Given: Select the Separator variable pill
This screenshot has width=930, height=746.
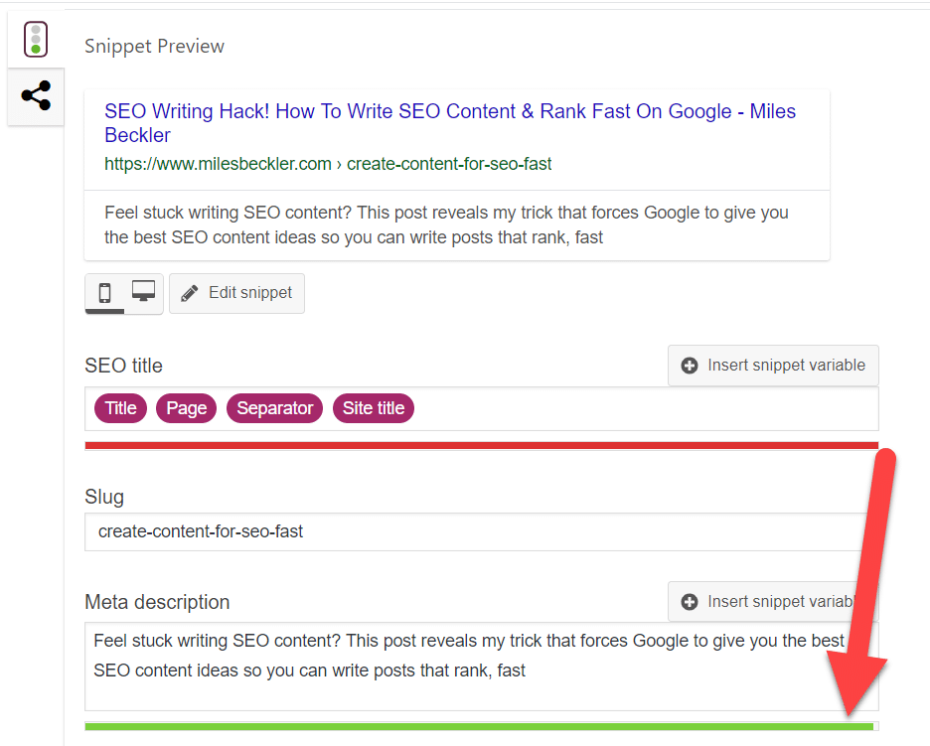Looking at the screenshot, I should (x=274, y=407).
